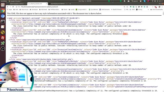Viewport: 164px width, 92px height.
Task: Open Google Chrome app menu in top bar
Action: [x=15, y=1]
